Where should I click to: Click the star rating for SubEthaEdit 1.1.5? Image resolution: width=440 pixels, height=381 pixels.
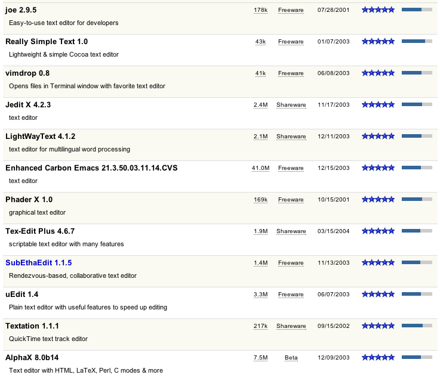click(x=378, y=263)
